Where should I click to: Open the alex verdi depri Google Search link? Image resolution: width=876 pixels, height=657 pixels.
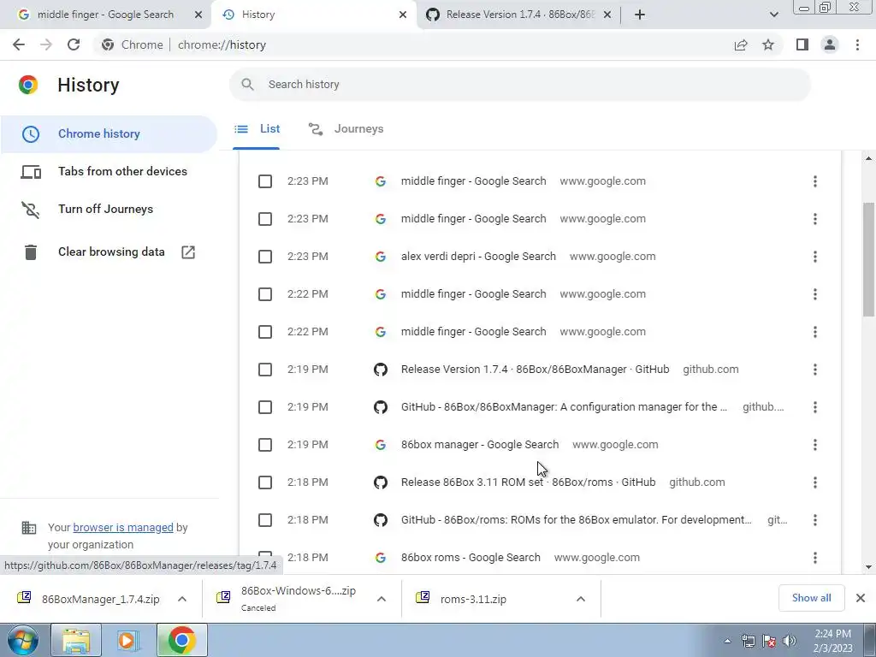coord(478,257)
